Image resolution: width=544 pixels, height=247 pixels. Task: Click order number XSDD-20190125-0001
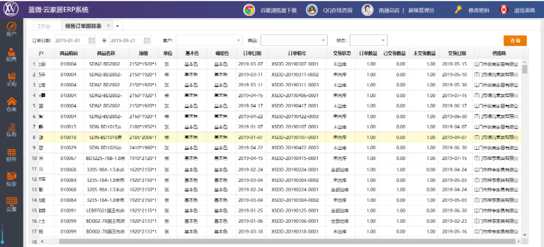(295, 211)
